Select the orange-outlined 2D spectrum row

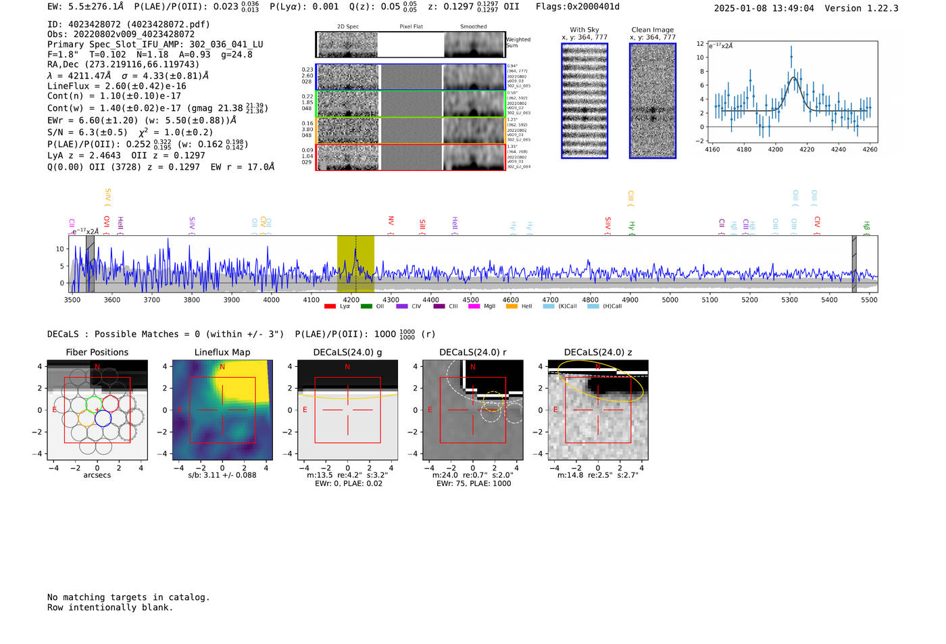click(410, 130)
